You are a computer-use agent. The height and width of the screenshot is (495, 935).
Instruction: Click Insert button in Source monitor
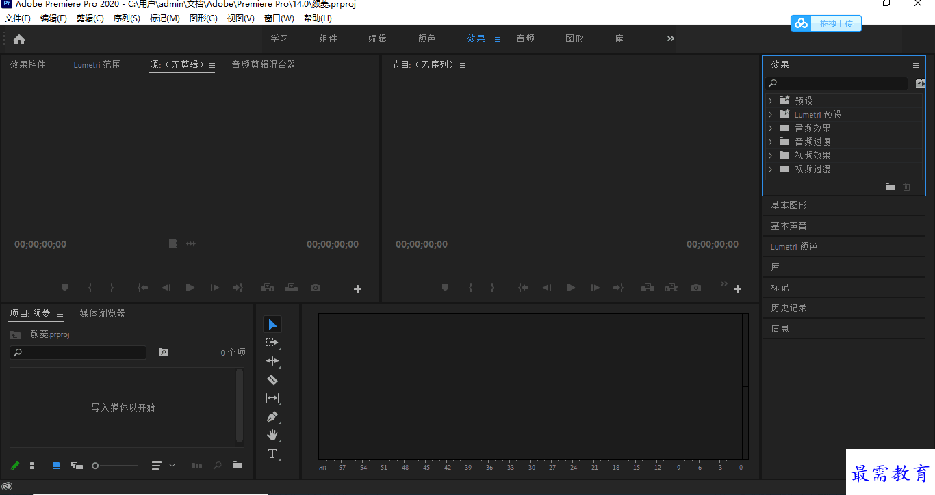point(267,288)
